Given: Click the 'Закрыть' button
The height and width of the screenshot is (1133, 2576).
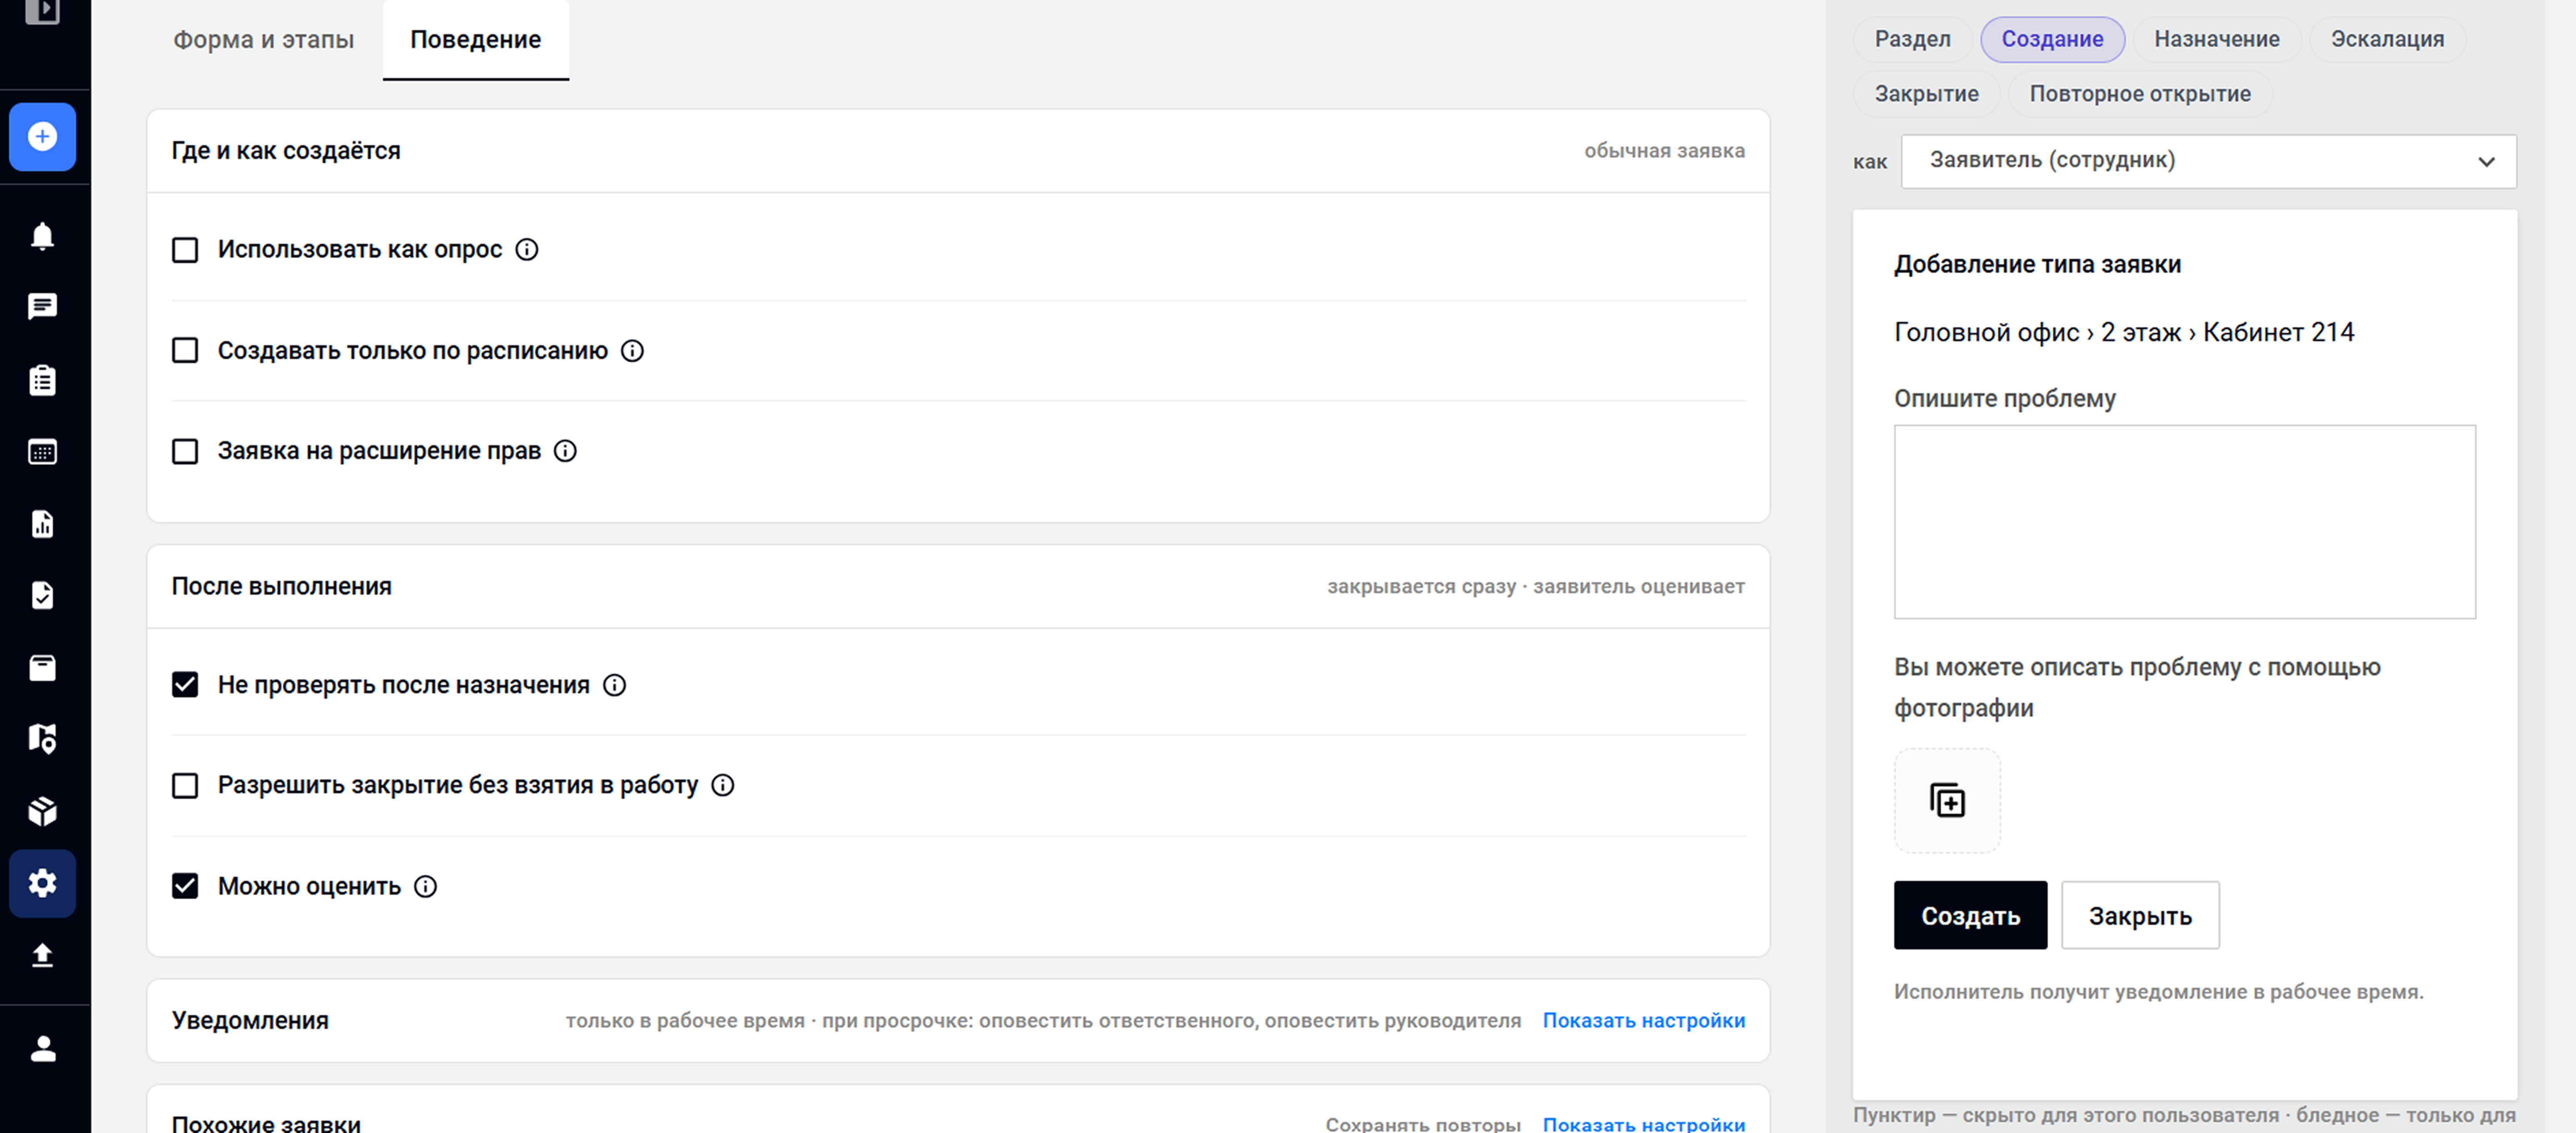Looking at the screenshot, I should click(2140, 915).
